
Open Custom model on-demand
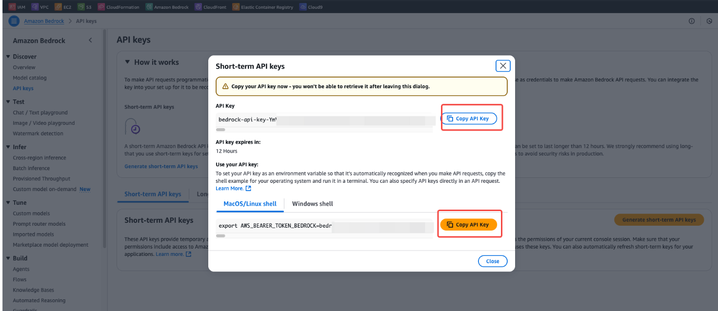44,189
